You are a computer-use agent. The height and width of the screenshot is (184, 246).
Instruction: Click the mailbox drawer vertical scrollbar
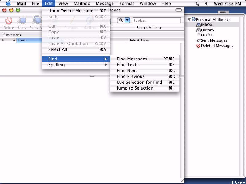point(241,97)
